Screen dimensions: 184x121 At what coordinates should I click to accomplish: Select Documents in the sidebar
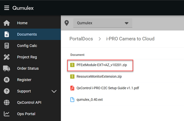point(27,34)
